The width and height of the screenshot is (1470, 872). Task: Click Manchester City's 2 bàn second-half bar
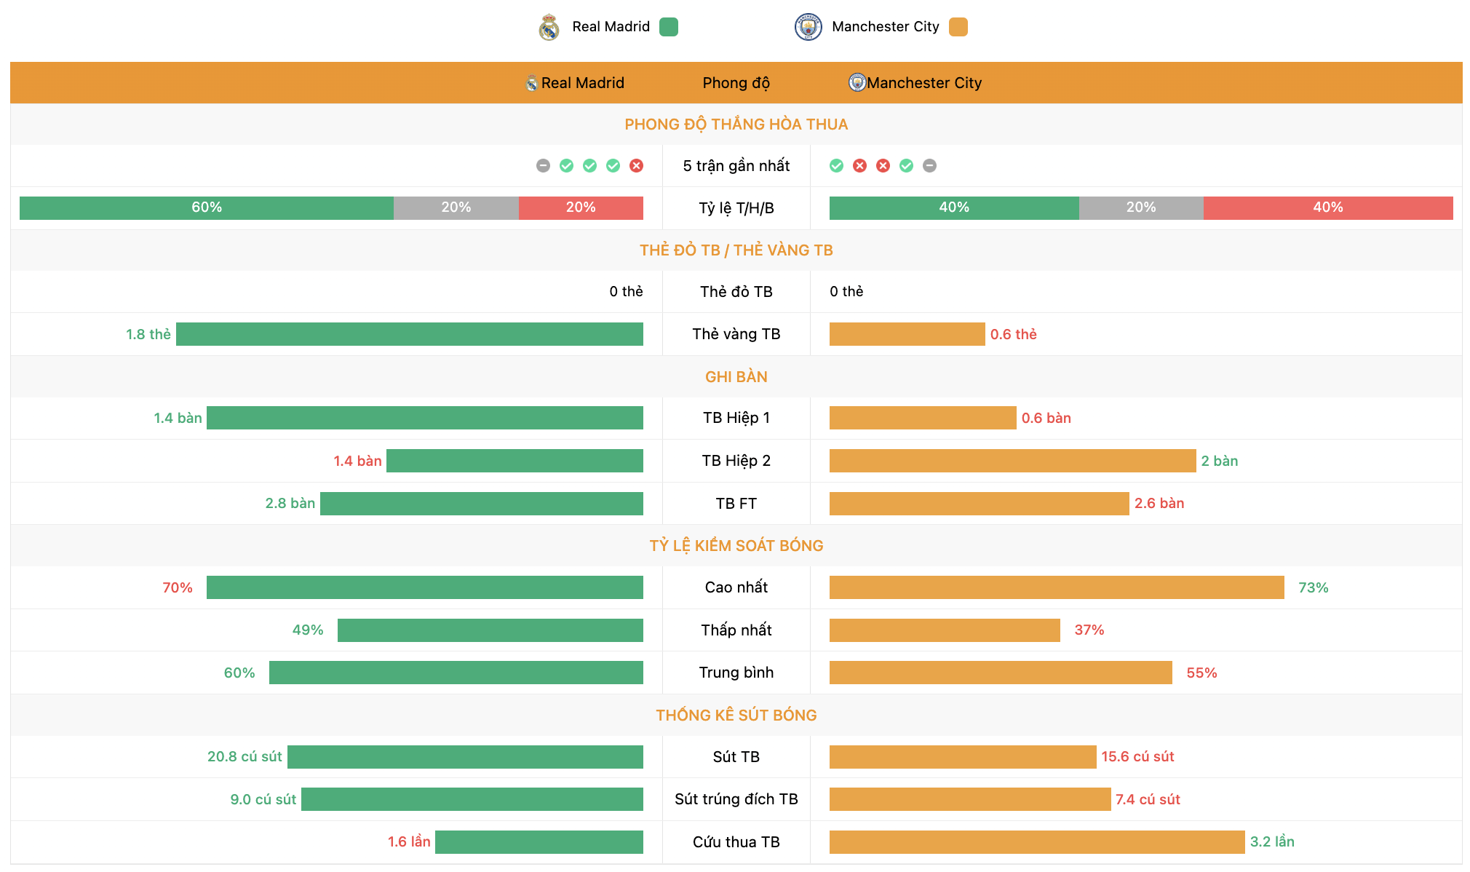pyautogui.click(x=1013, y=461)
